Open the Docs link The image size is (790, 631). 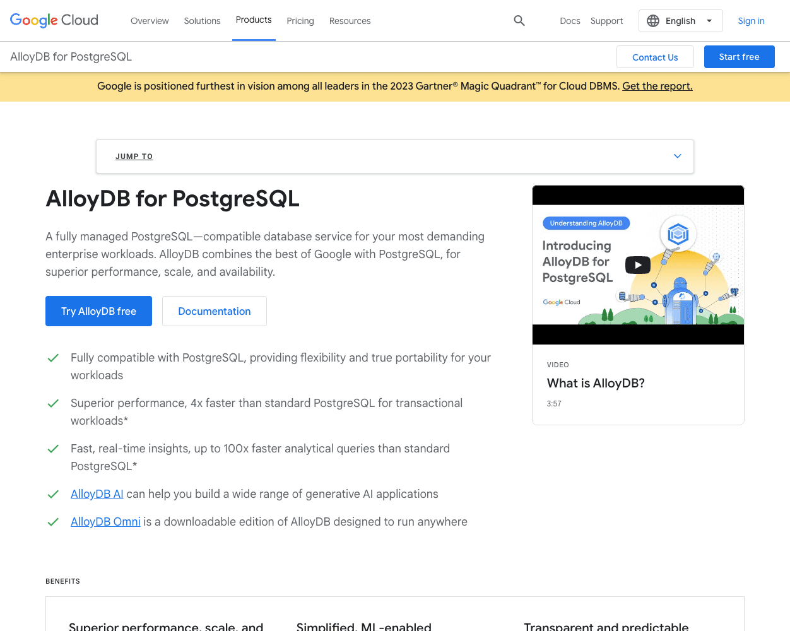click(x=570, y=21)
